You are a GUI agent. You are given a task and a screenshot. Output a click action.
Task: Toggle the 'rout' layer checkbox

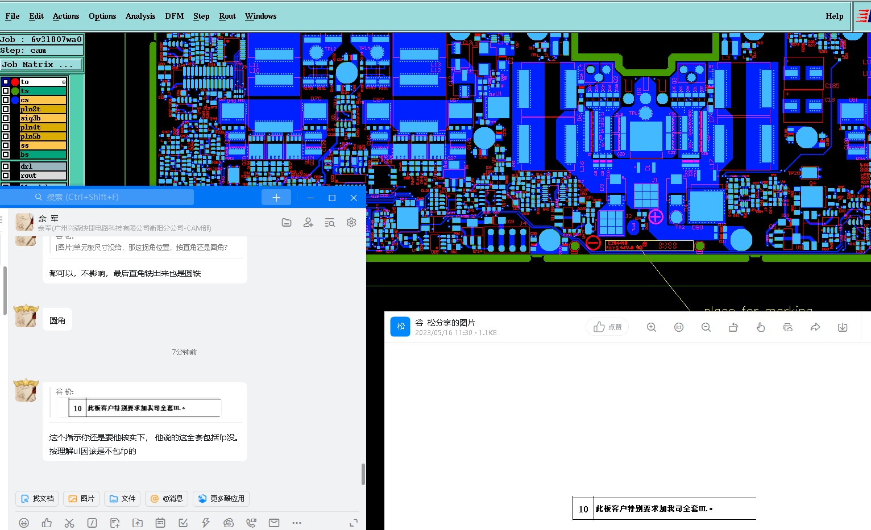[6, 176]
